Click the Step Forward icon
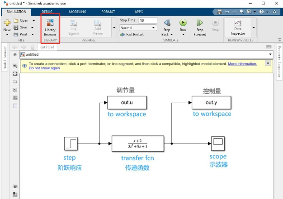283x199 pixels. 200,23
